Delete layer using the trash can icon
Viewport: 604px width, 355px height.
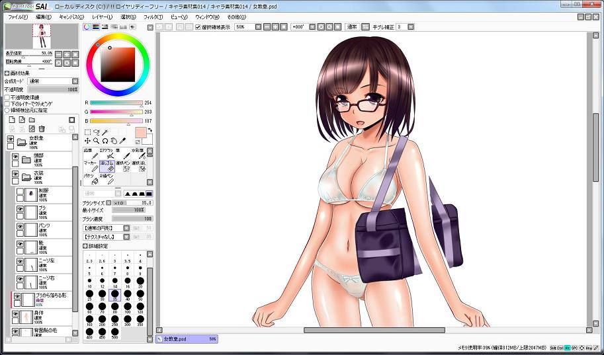coord(41,128)
